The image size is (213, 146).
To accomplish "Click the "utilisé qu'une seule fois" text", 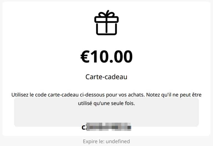I will coord(106,104).
